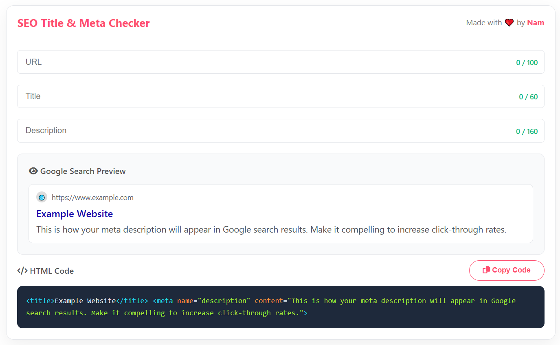560x345 pixels.
Task: Click the globe favicon in the search preview
Action: pos(42,197)
